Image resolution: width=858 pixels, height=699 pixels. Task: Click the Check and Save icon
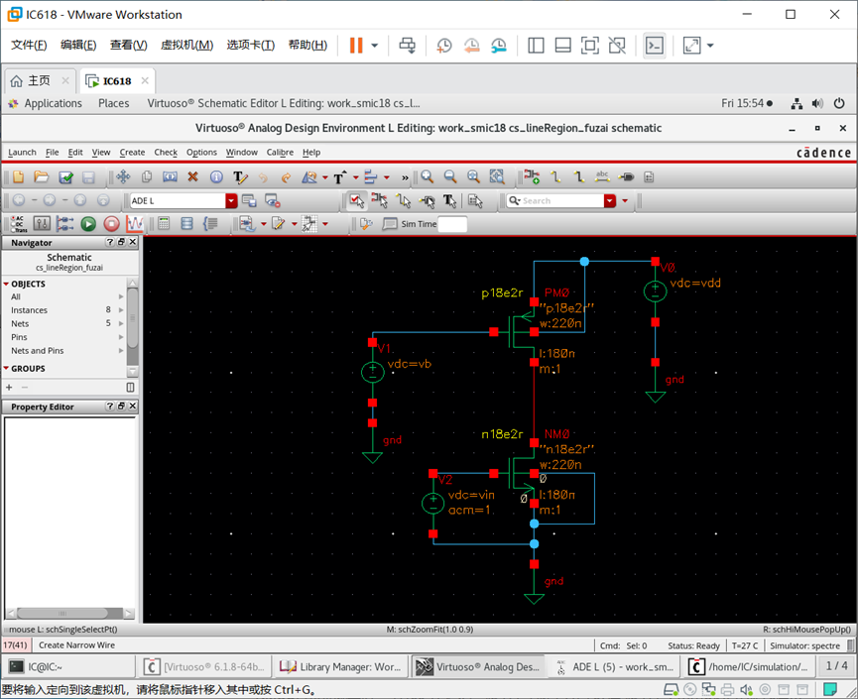(x=65, y=176)
